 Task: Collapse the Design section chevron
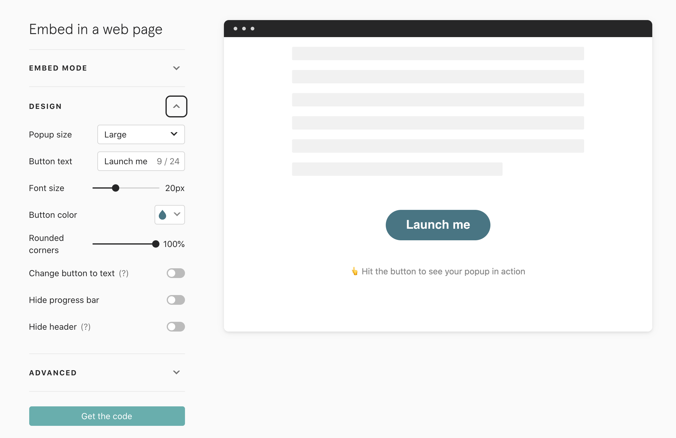[176, 106]
